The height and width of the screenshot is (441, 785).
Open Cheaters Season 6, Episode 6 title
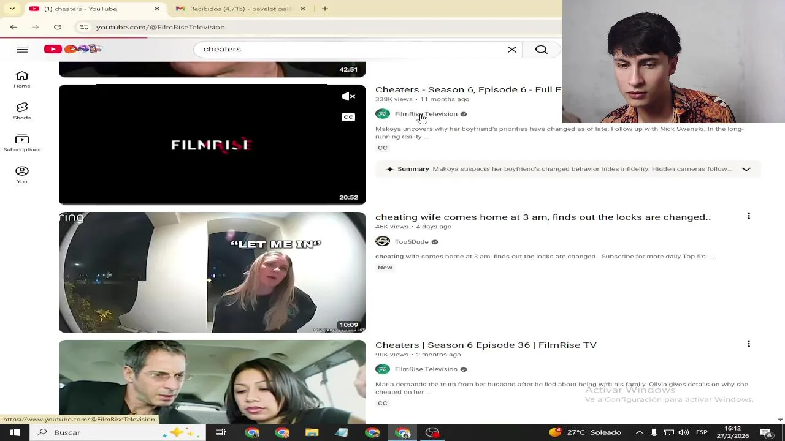[x=468, y=89]
